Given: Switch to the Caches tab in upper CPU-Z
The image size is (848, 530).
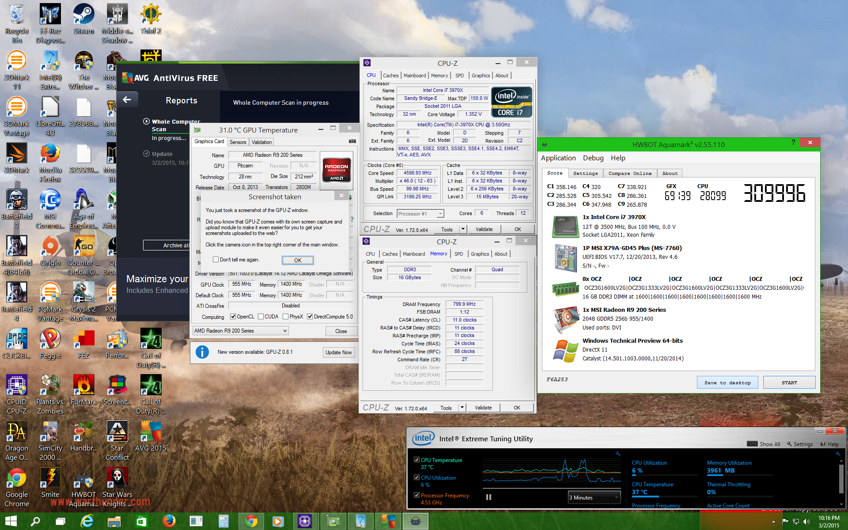Looking at the screenshot, I should (390, 76).
